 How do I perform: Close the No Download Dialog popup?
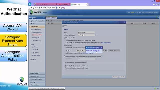tap(101, 48)
